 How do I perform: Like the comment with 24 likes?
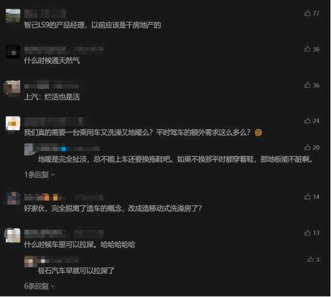[308, 121]
